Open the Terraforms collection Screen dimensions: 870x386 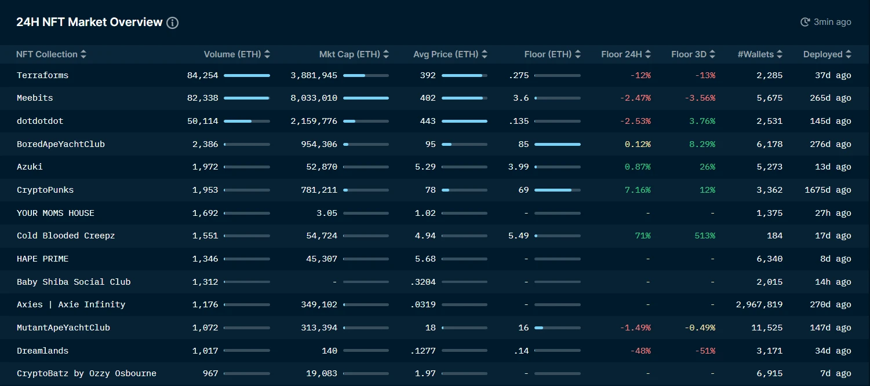point(42,75)
